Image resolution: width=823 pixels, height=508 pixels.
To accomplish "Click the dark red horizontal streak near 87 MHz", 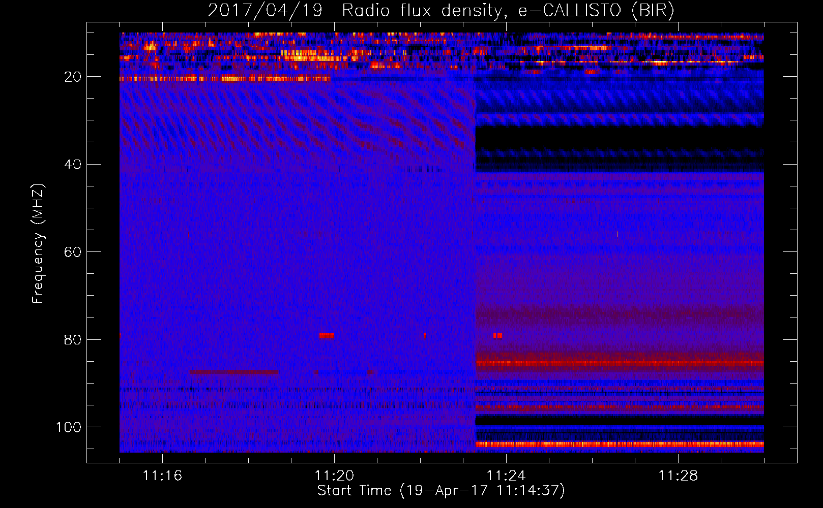I will tap(234, 372).
